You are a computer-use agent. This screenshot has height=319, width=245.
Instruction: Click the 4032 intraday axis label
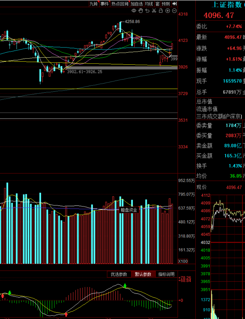point(205,242)
